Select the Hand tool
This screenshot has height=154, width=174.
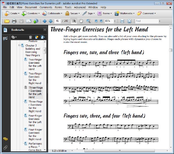click(81, 21)
